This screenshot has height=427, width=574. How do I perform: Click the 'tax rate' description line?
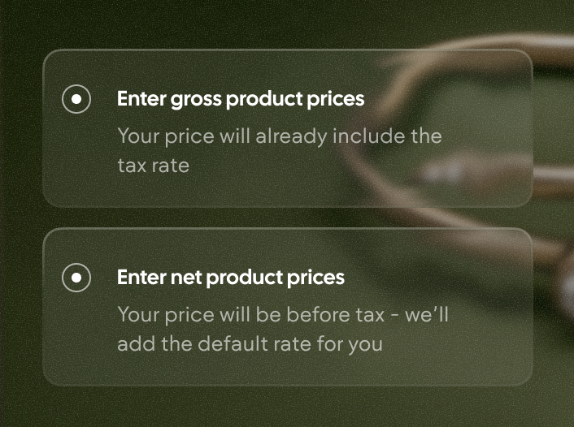click(x=153, y=166)
